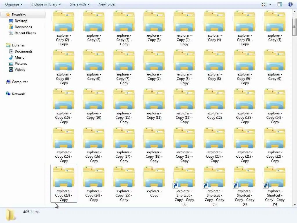Open the Videos library

[x=17, y=70]
